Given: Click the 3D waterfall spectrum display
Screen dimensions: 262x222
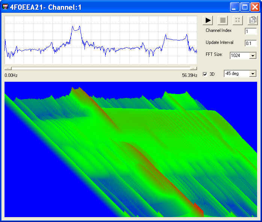Looking at the screenshot, I should [131, 149].
